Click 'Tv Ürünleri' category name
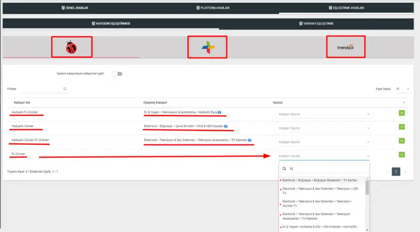The image size is (420, 232). (x=19, y=154)
